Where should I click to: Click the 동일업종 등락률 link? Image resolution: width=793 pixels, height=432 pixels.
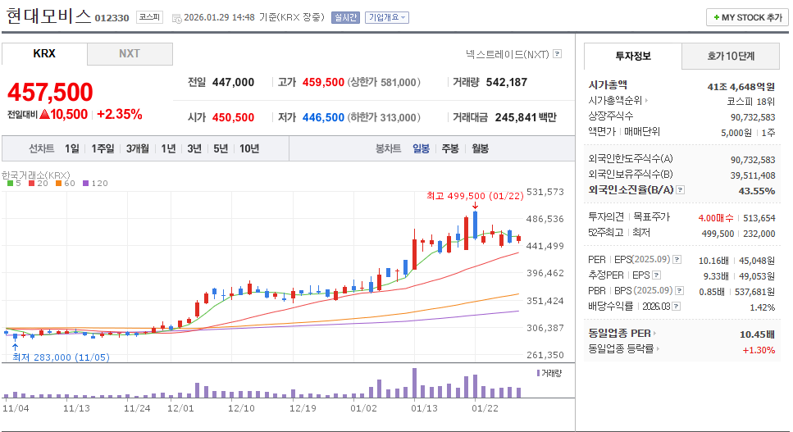click(x=621, y=349)
